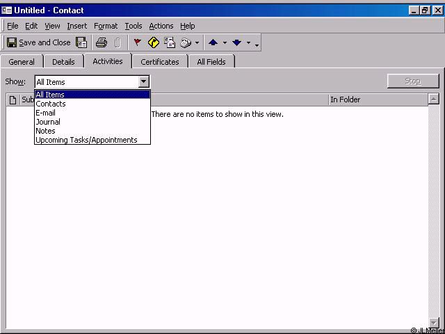
Task: Switch to the General tab
Action: [x=22, y=62]
